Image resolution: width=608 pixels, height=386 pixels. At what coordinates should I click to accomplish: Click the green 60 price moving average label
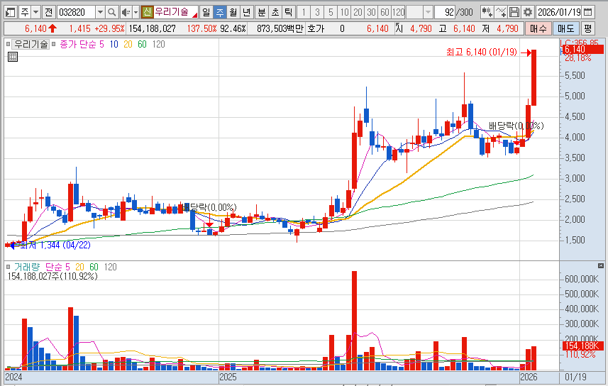(x=143, y=44)
